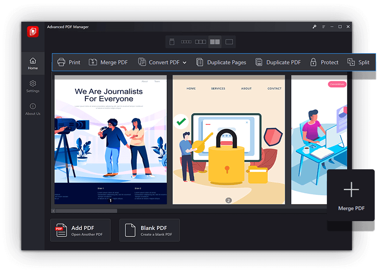
Task: Expand the Convert PDF dropdown arrow
Action: [185, 63]
